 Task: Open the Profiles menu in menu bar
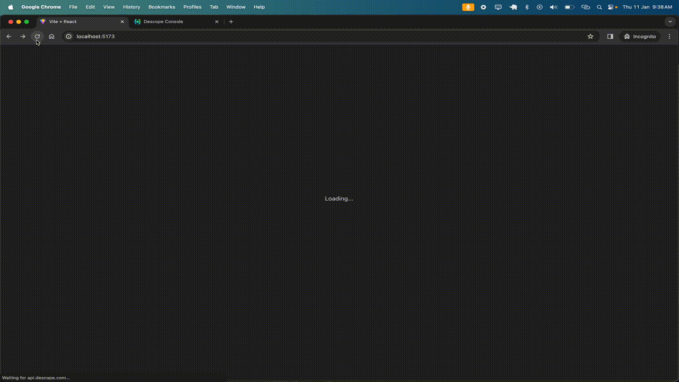point(192,7)
